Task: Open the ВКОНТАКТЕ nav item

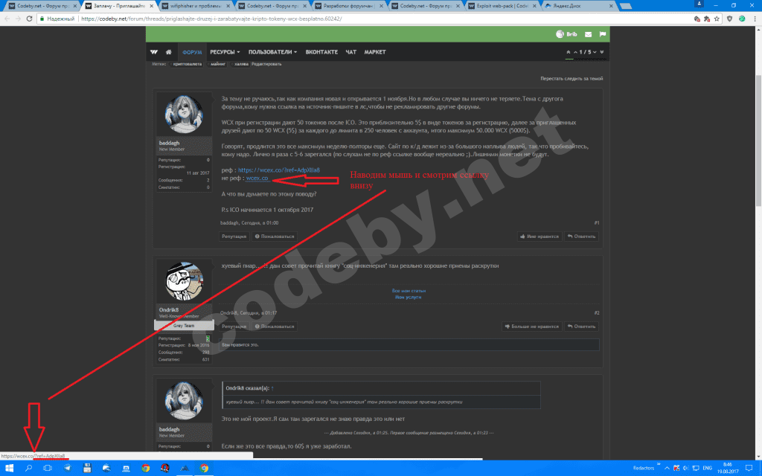Action: coord(321,52)
